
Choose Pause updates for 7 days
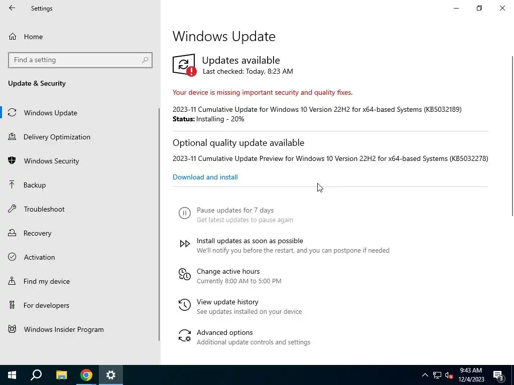235,210
